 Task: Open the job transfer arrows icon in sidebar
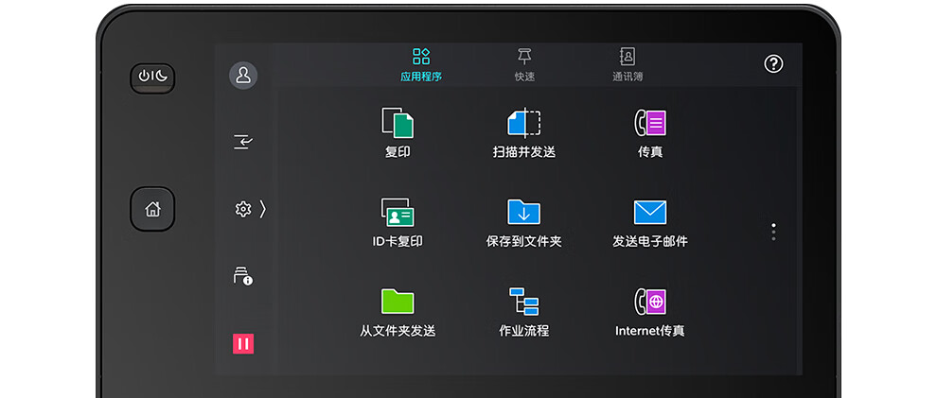pyautogui.click(x=243, y=142)
